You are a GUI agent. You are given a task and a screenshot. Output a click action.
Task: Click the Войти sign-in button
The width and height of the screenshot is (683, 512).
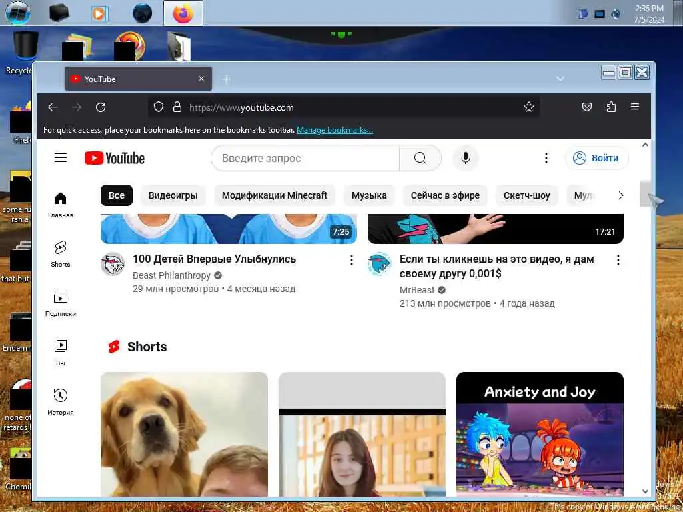coord(597,158)
